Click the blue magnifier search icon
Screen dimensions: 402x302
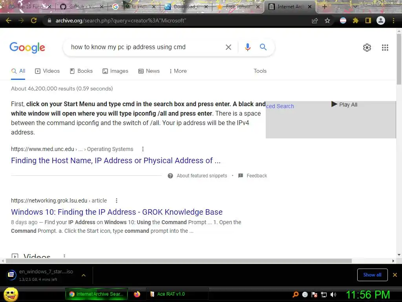point(263,47)
